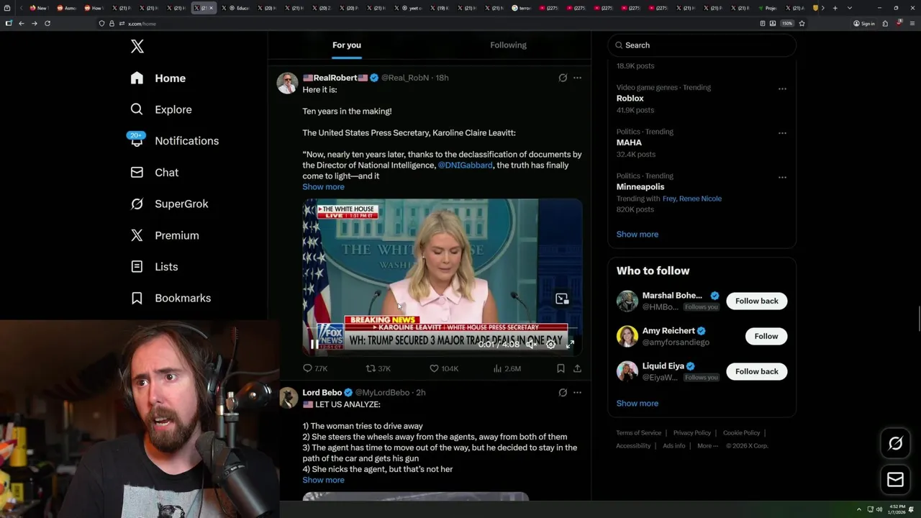921x518 pixels.
Task: Focus the Search input field
Action: (x=702, y=45)
